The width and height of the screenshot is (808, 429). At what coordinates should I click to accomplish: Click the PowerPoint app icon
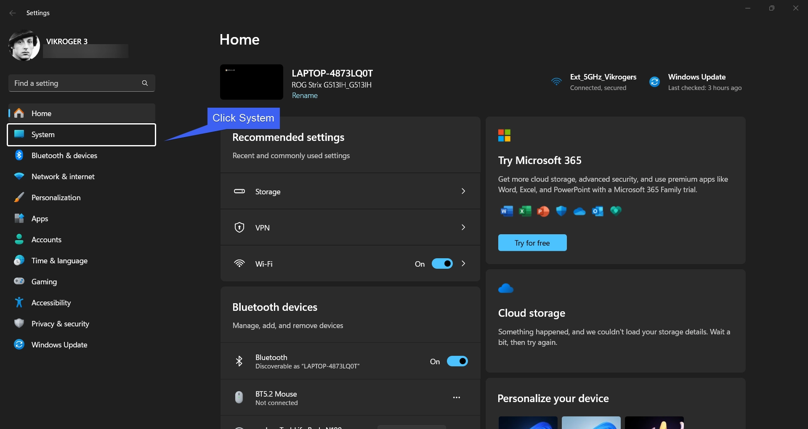click(x=543, y=211)
